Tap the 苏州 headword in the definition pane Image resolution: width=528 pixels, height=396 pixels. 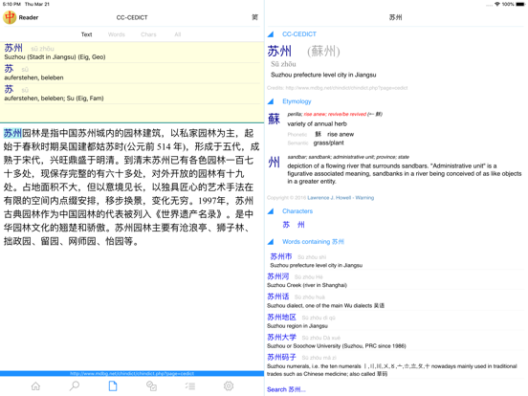(x=279, y=52)
